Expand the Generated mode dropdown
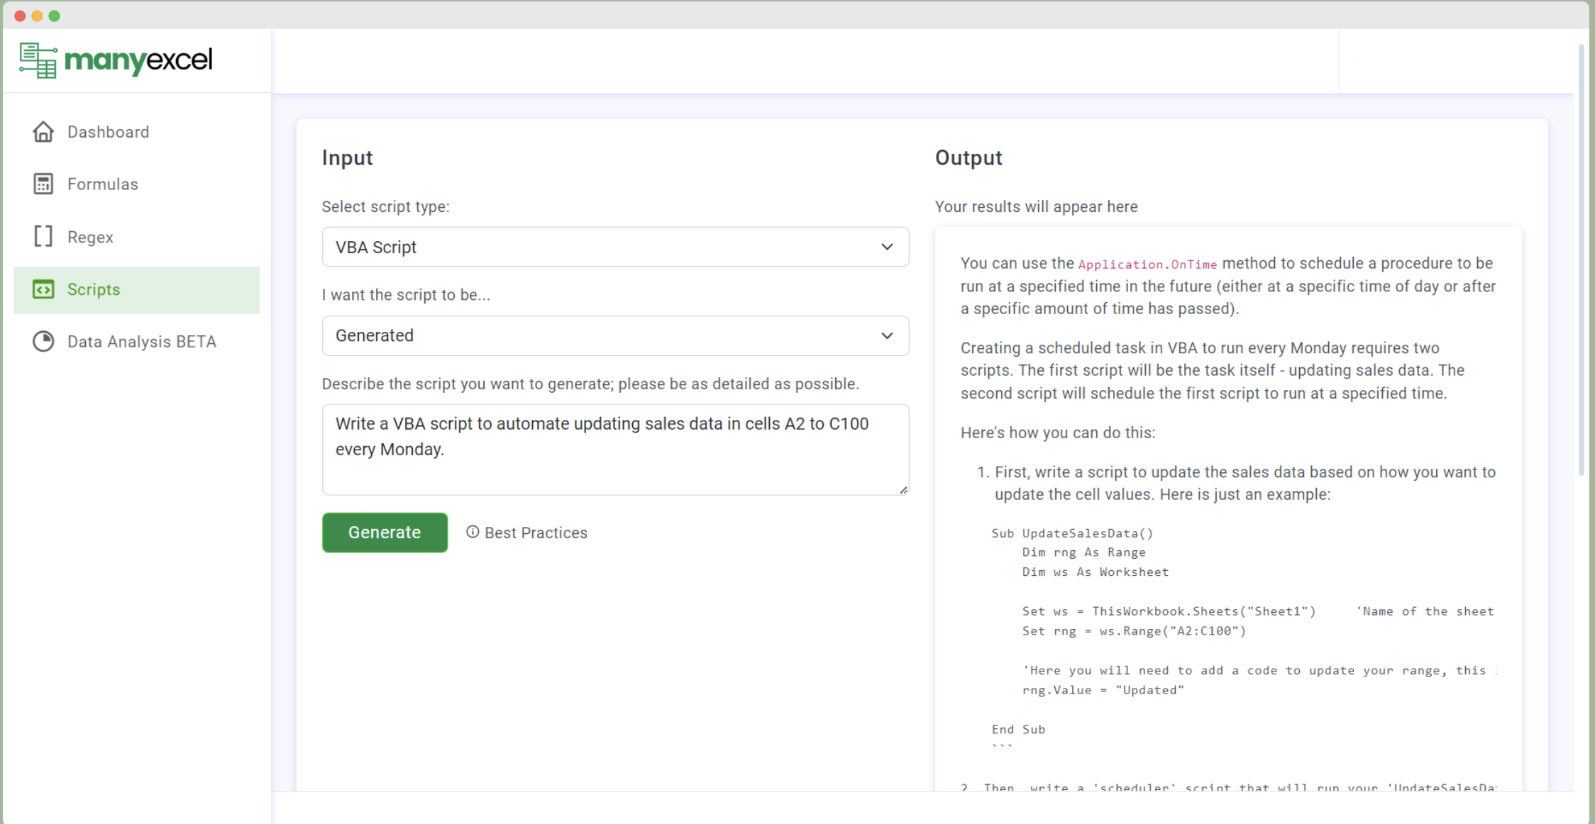This screenshot has width=1595, height=824. tap(615, 335)
